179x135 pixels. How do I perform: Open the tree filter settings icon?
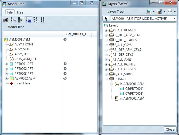click(x=13, y=20)
